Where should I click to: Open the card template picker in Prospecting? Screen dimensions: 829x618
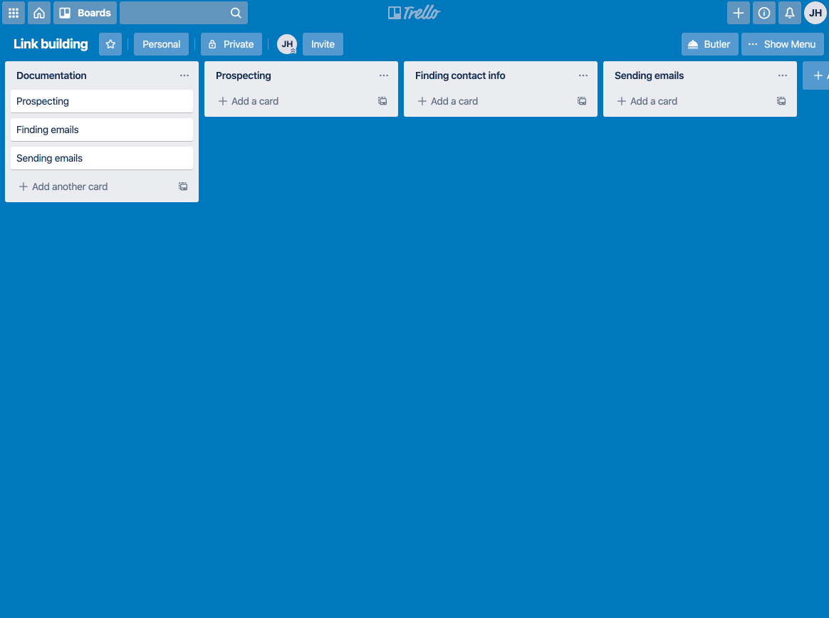(x=382, y=101)
